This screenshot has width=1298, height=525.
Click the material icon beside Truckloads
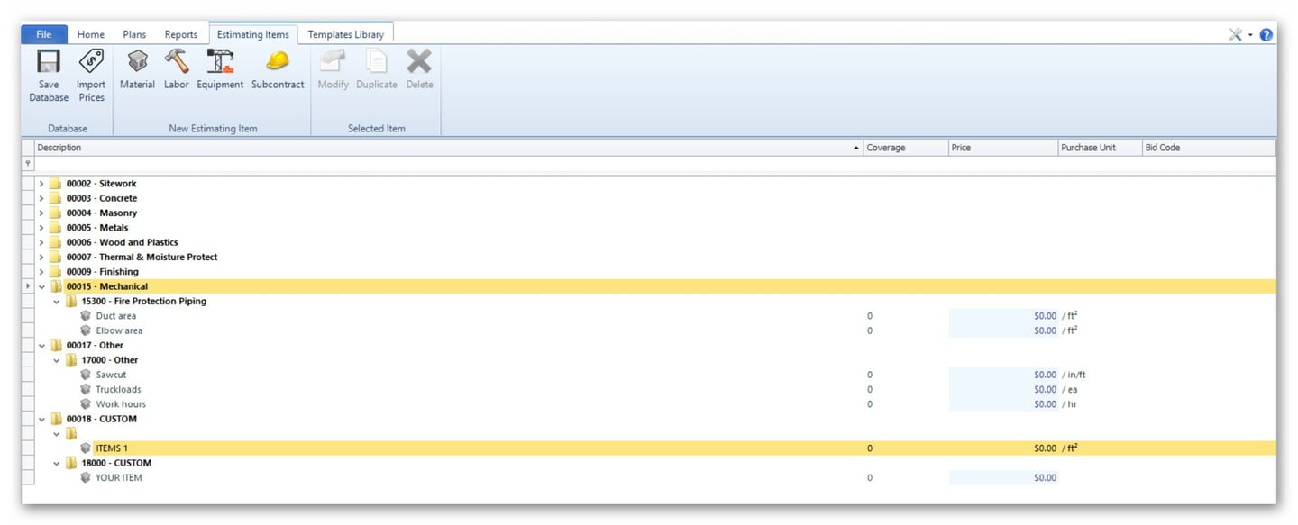[x=86, y=389]
